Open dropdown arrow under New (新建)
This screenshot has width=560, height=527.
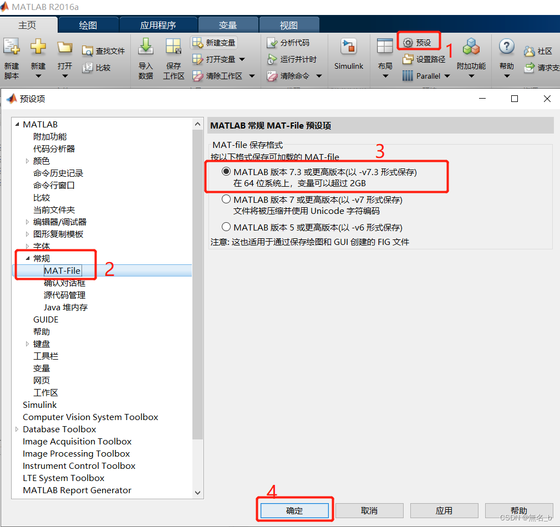point(38,76)
